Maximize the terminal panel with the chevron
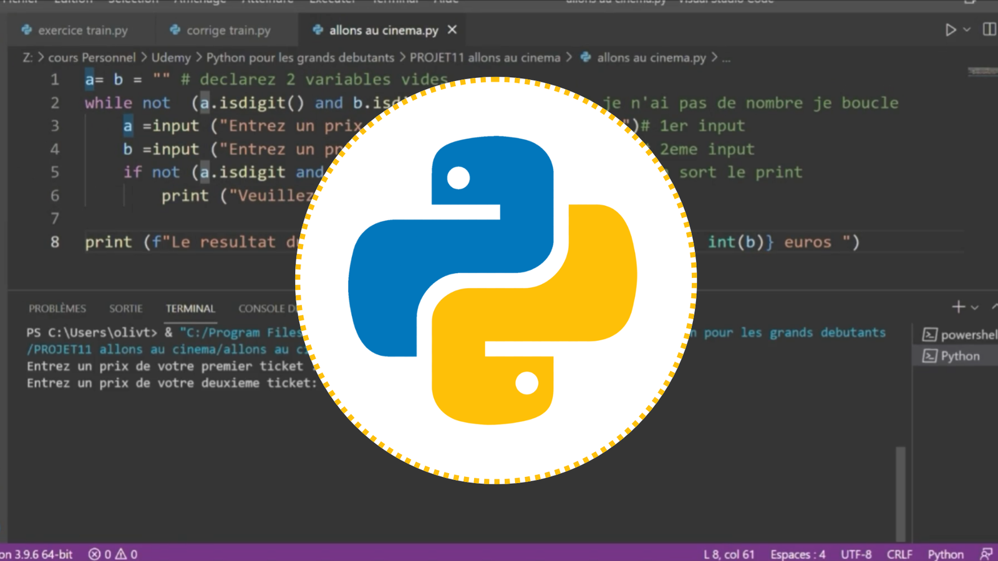The image size is (998, 561). pyautogui.click(x=994, y=307)
